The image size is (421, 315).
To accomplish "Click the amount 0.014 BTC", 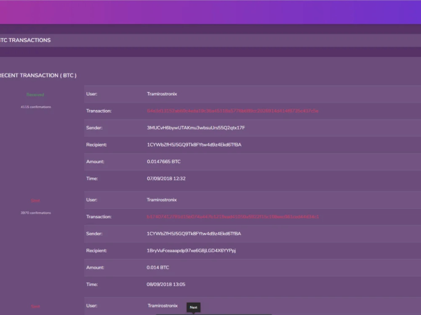I will (158, 267).
